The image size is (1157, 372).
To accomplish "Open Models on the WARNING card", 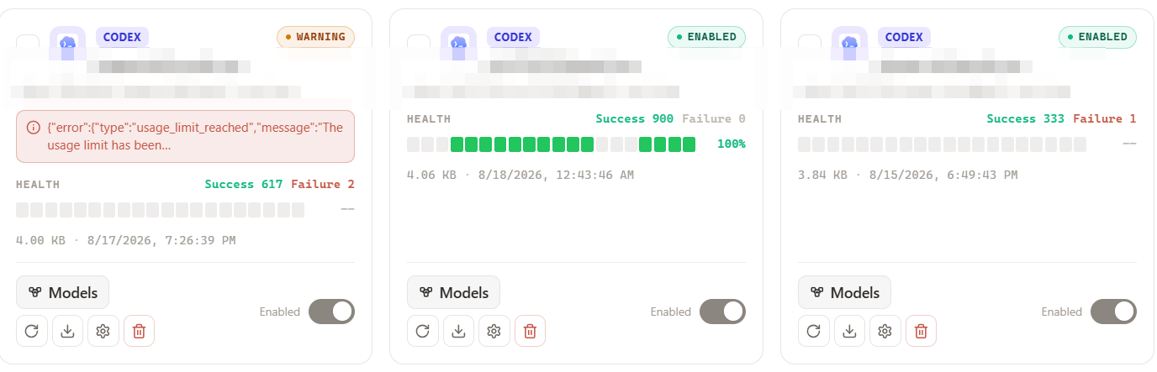I will pos(63,292).
